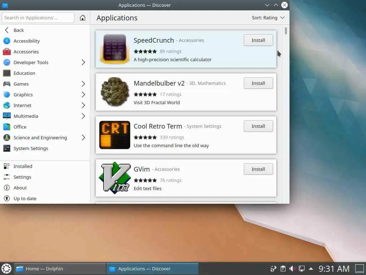The height and width of the screenshot is (275, 366).
Task: Click the Internet globe icon
Action: [x=7, y=106]
